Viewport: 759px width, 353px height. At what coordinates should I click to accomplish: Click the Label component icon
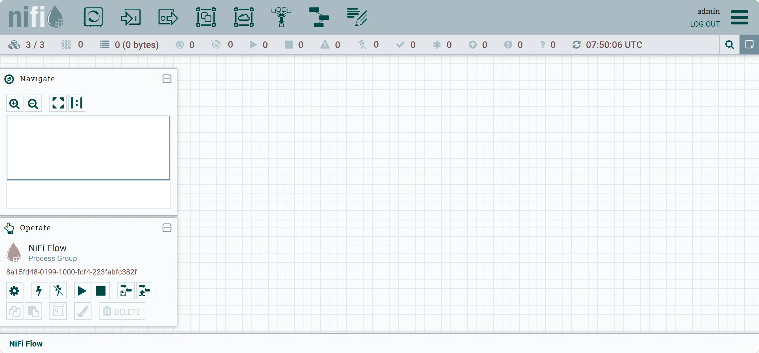pos(357,17)
